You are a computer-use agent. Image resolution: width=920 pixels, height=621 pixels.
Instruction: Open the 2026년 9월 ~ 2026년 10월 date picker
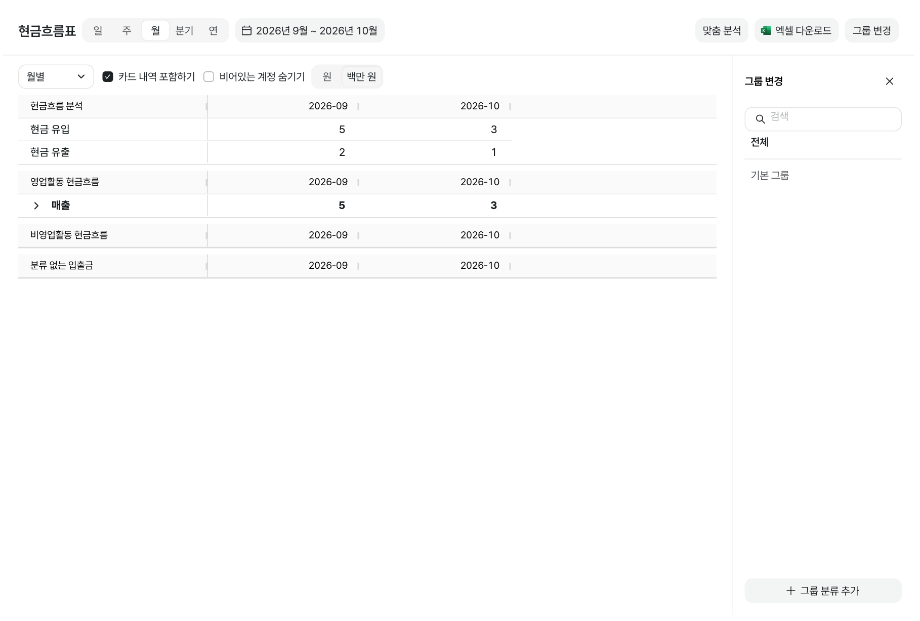[310, 30]
